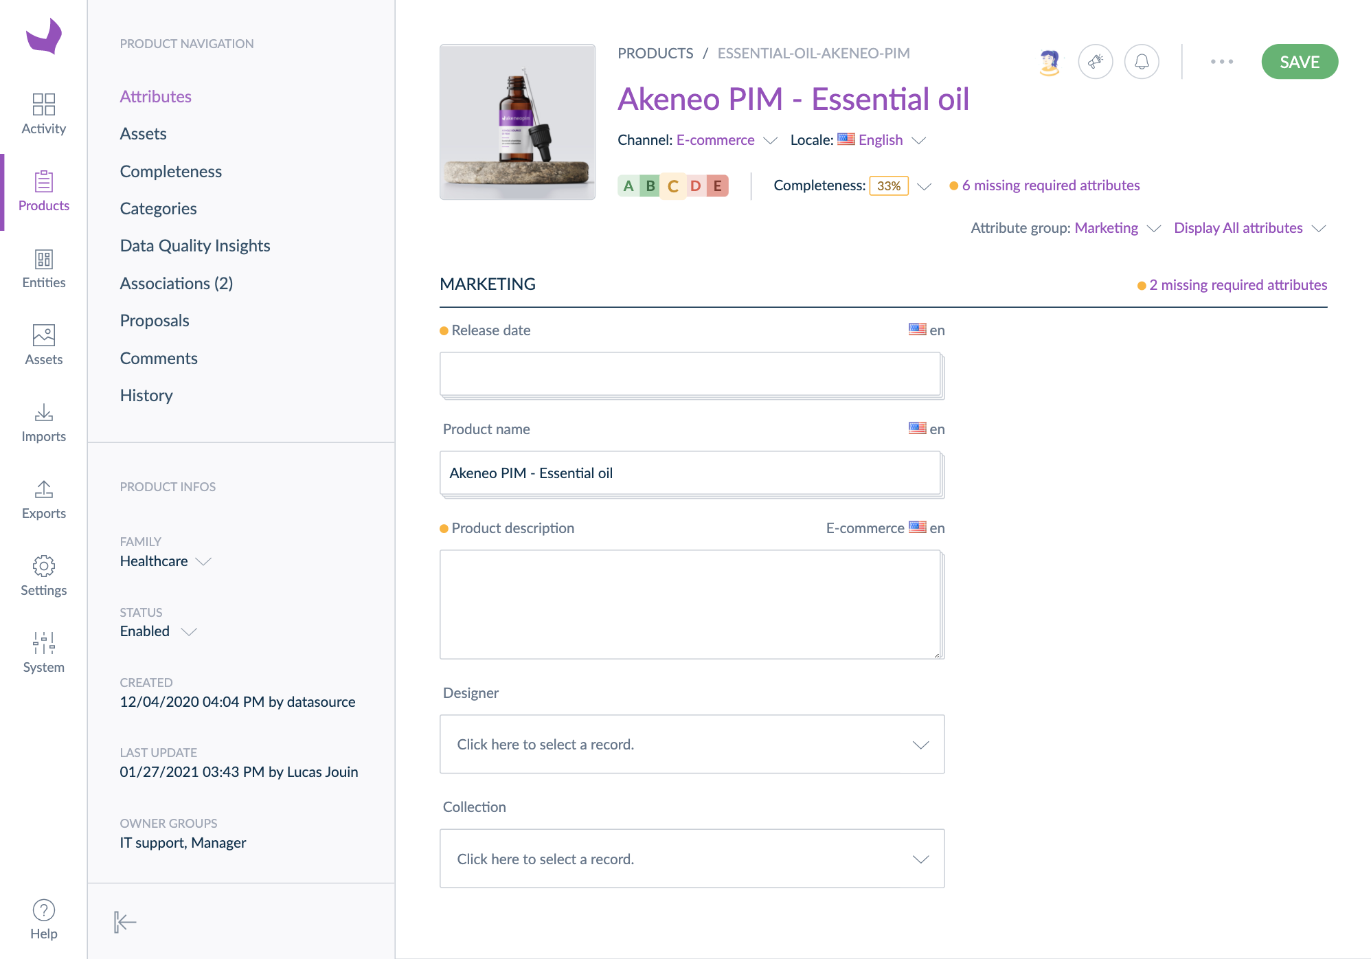Open Data Quality Insights tab

coord(195,246)
